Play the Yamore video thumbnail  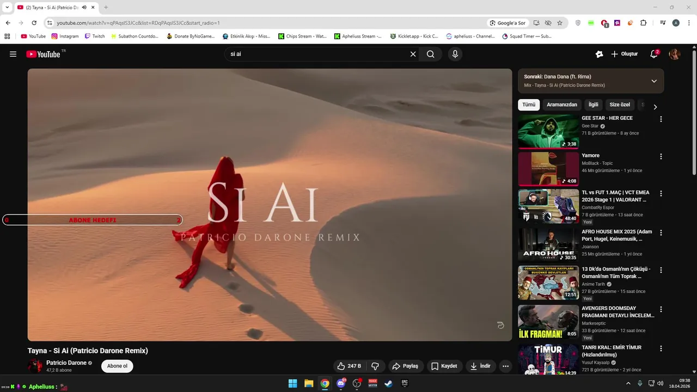[548, 169]
